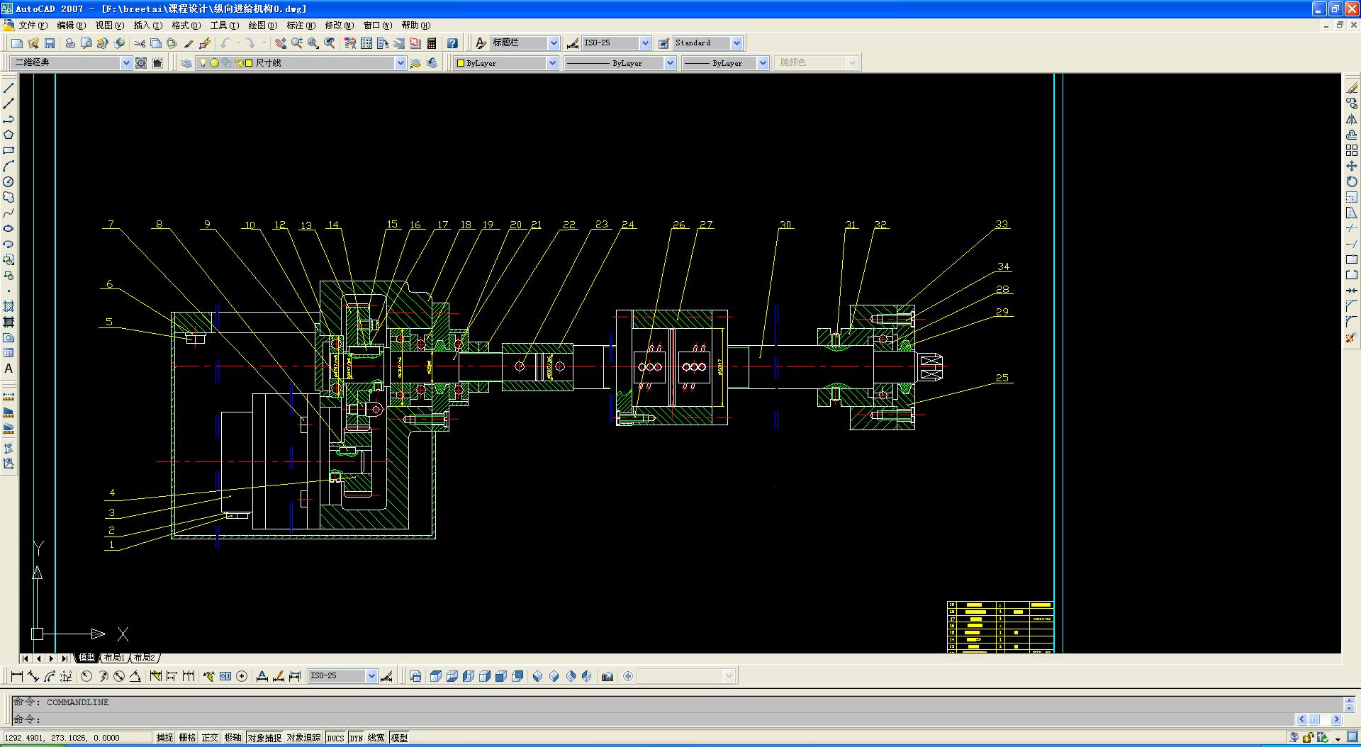Screen dimensions: 1361x747
Task: Select the Multiline Text tool
Action: click(9, 369)
